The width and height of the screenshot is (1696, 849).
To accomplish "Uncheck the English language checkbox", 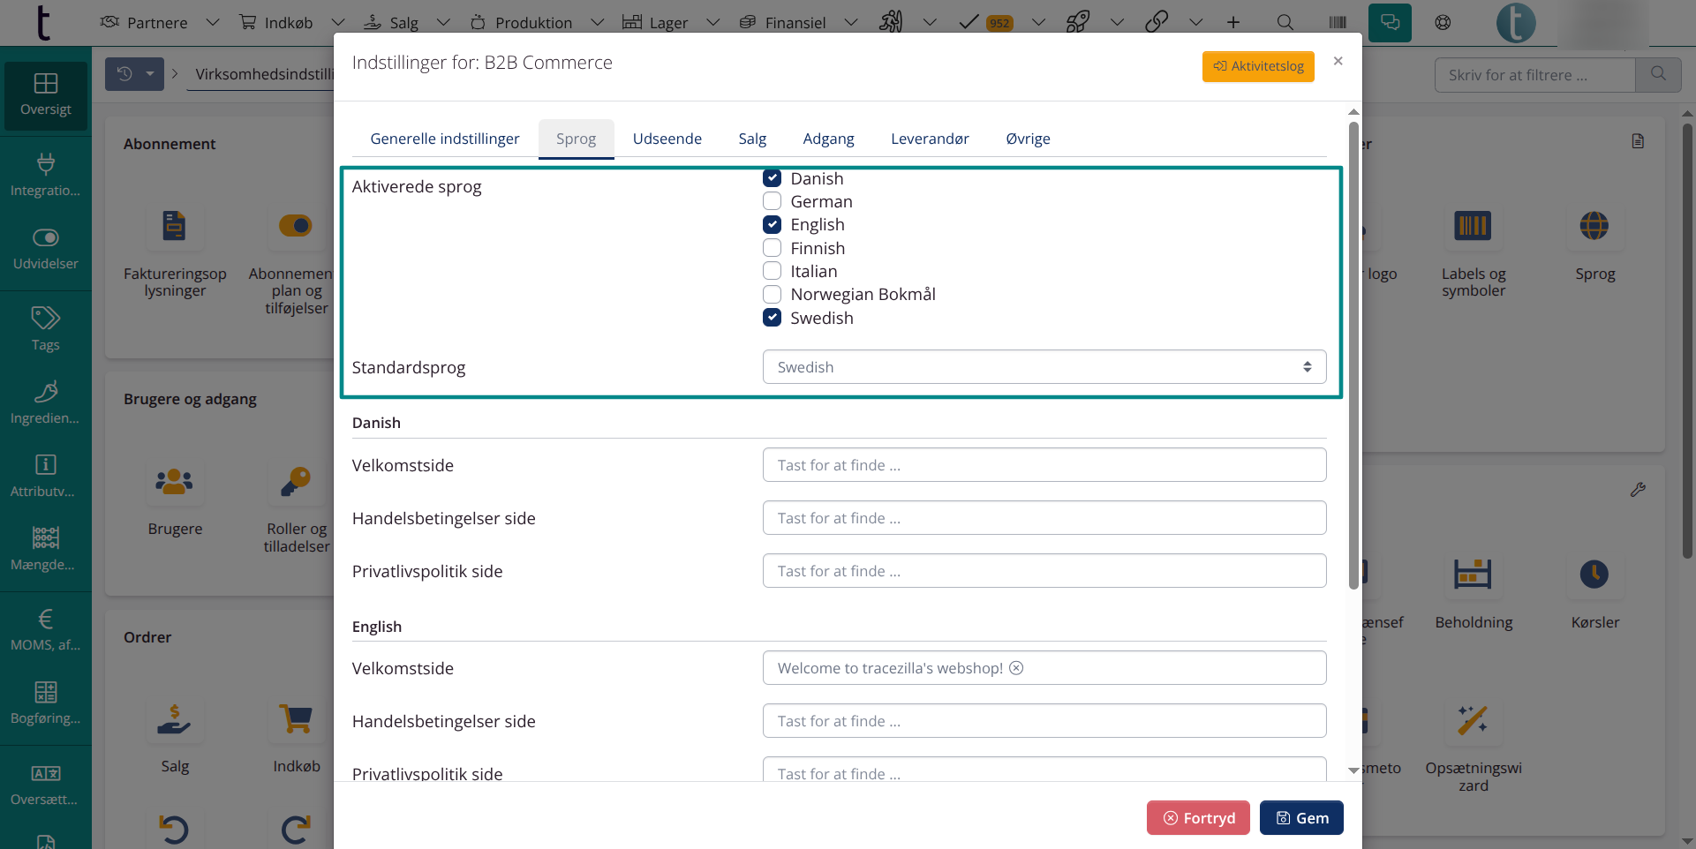I will click(x=773, y=225).
